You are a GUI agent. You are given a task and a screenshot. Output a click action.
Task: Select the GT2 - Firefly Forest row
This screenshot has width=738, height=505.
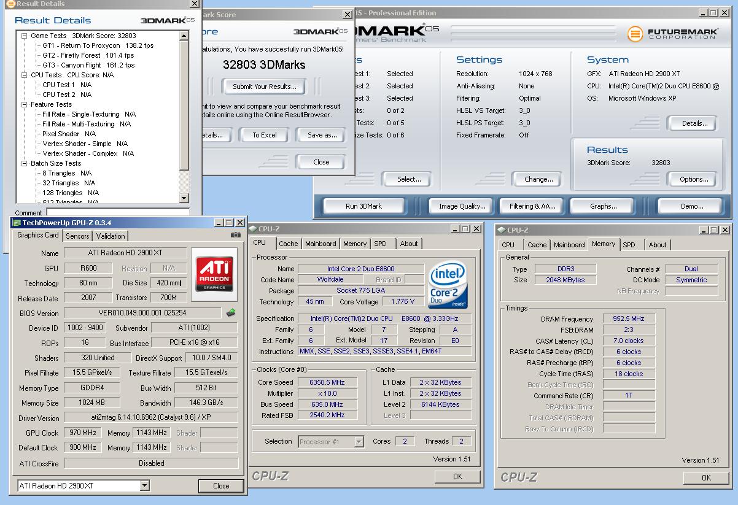[88, 55]
